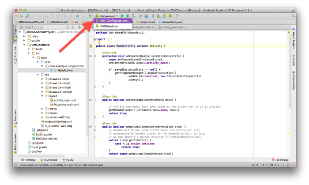This screenshot has height=185, width=309.
Task: Toggle the 1: Project tool window
Action: tap(15, 34)
